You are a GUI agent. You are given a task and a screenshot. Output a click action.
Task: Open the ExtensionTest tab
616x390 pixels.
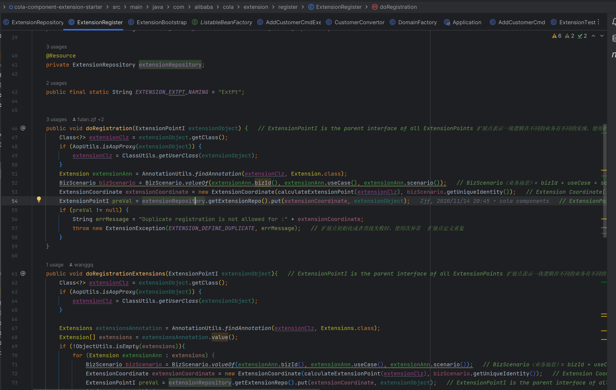[573, 22]
